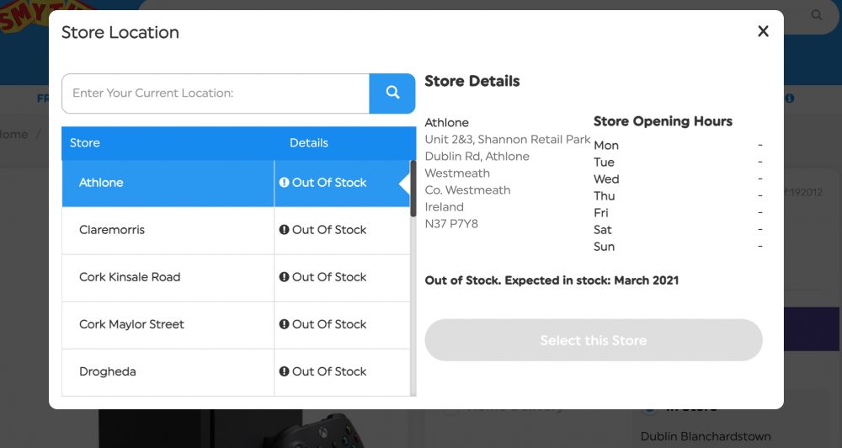
Task: Click the Details column header
Action: (x=309, y=143)
